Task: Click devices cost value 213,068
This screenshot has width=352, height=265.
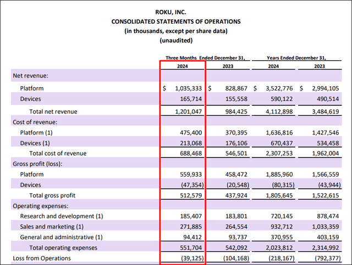Action: (191, 143)
